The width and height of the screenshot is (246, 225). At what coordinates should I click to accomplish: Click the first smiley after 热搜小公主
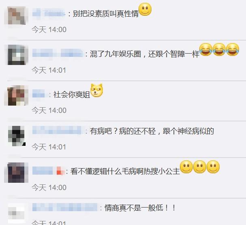(186, 167)
